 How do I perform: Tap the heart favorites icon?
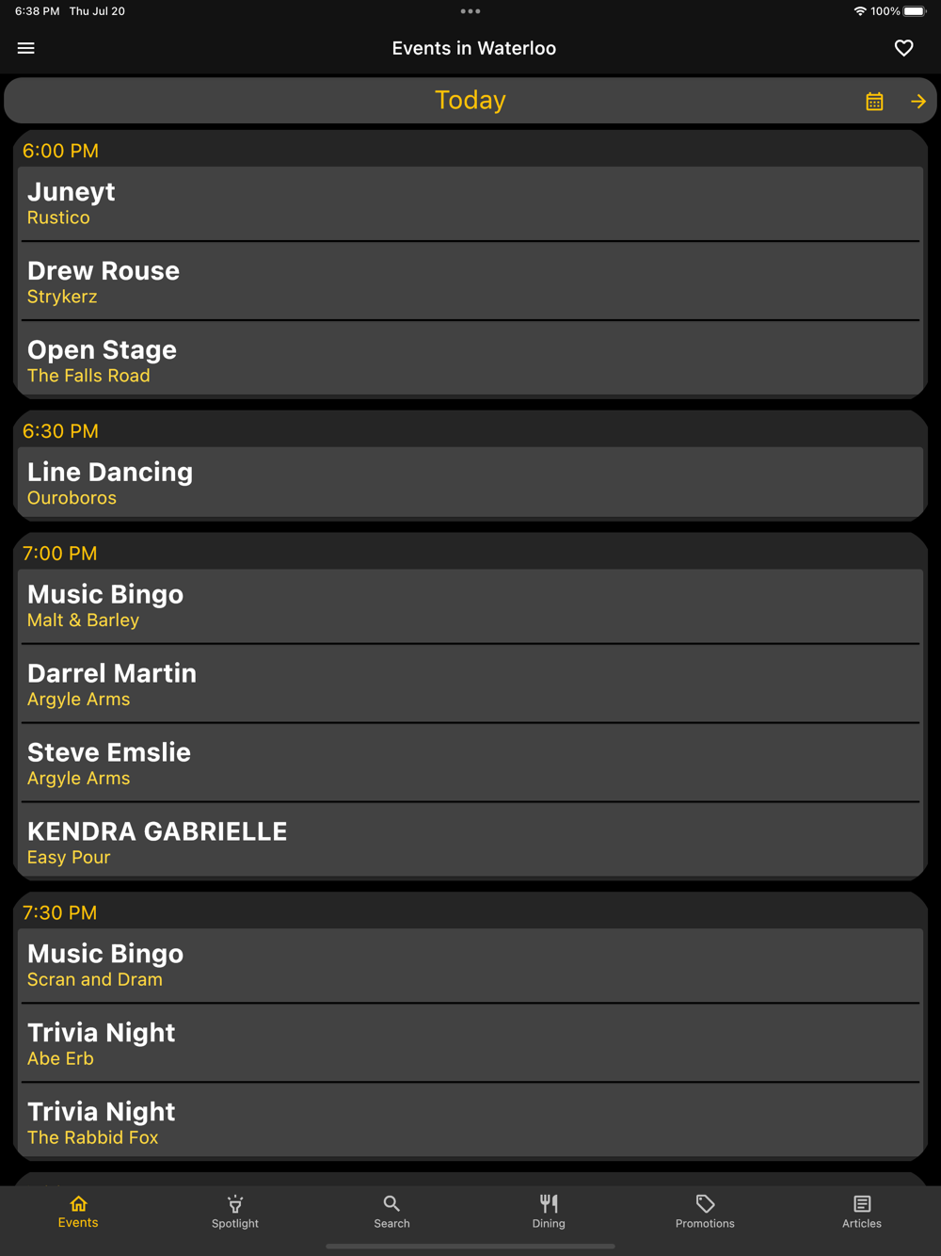(903, 48)
